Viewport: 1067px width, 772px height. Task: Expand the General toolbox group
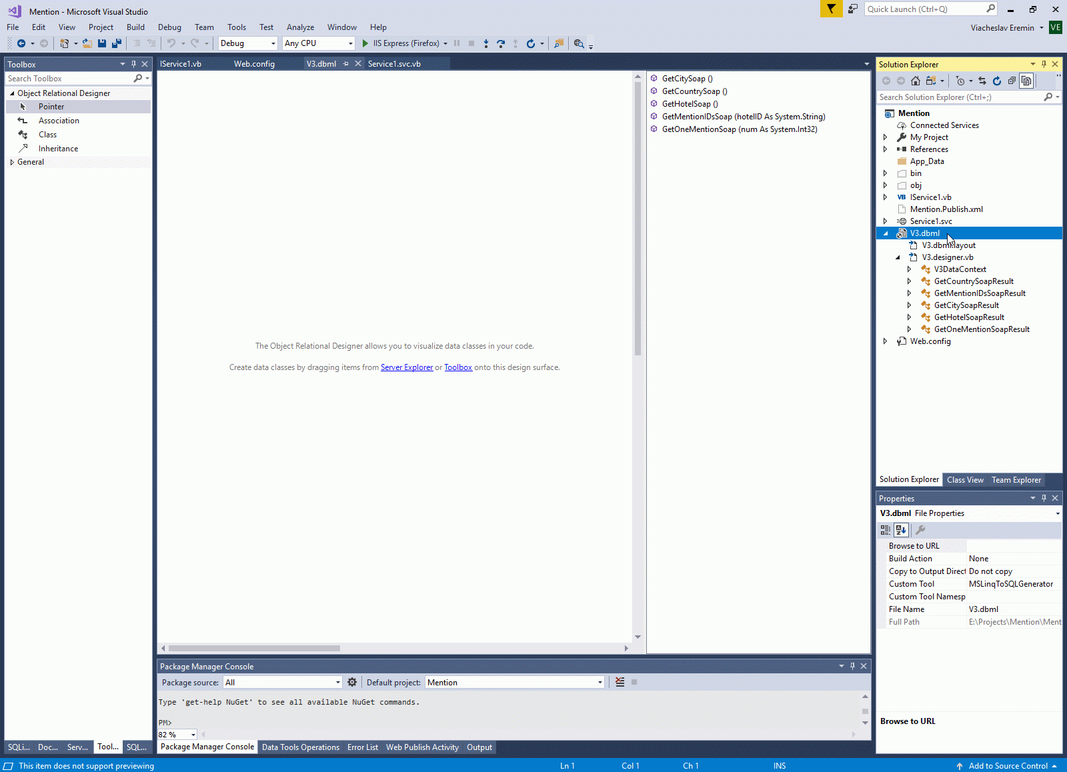[x=12, y=162]
